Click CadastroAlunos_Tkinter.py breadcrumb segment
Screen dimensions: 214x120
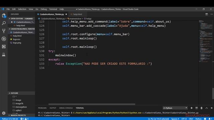[51, 19]
